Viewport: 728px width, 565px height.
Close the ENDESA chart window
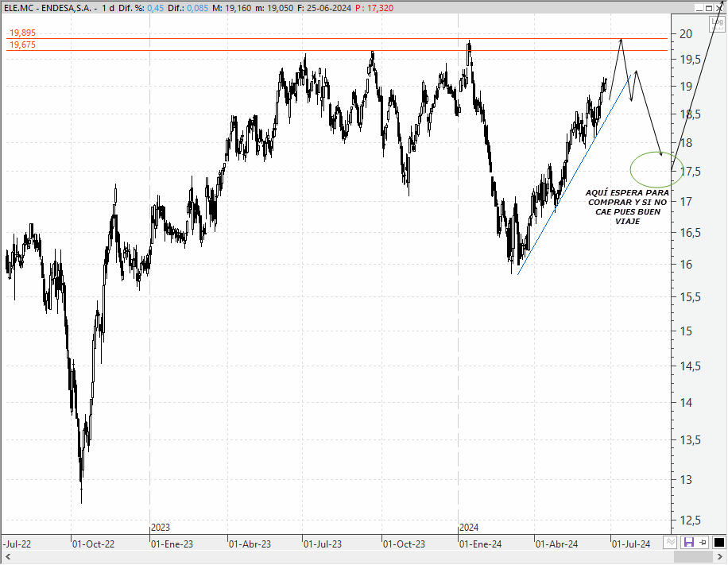(719, 8)
